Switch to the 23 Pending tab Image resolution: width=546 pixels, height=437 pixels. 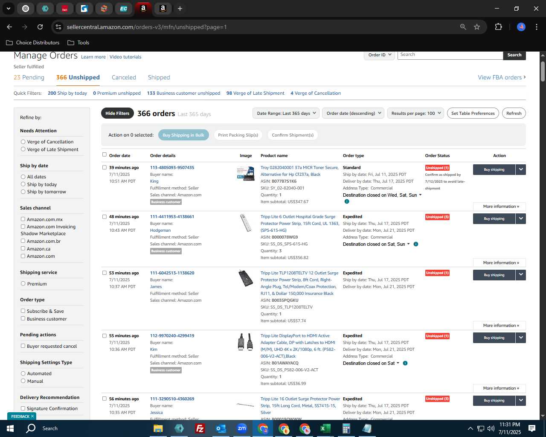point(29,77)
